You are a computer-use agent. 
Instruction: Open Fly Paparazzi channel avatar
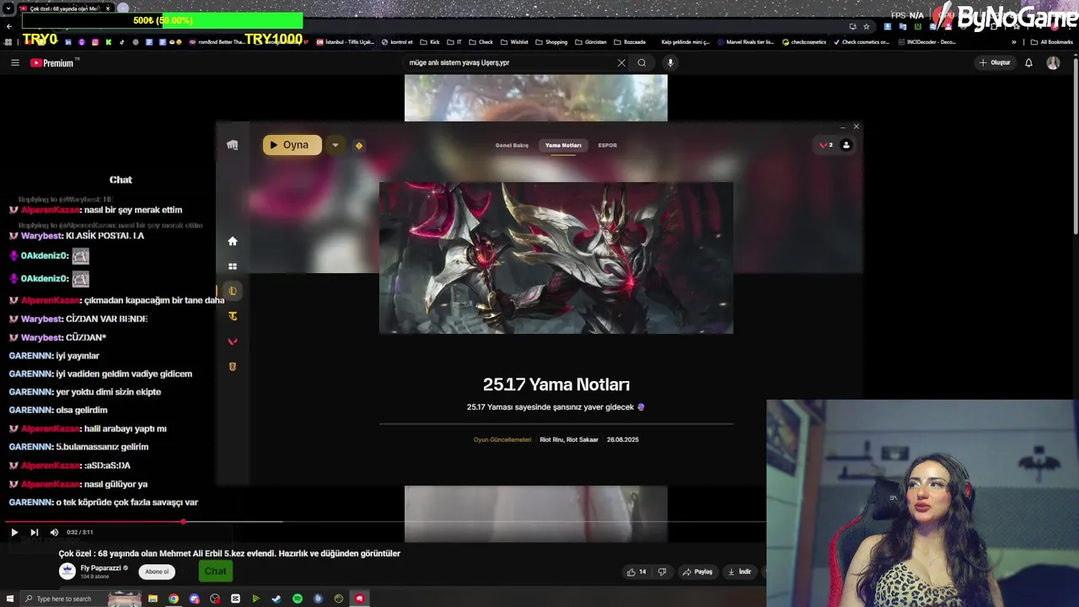(x=67, y=571)
